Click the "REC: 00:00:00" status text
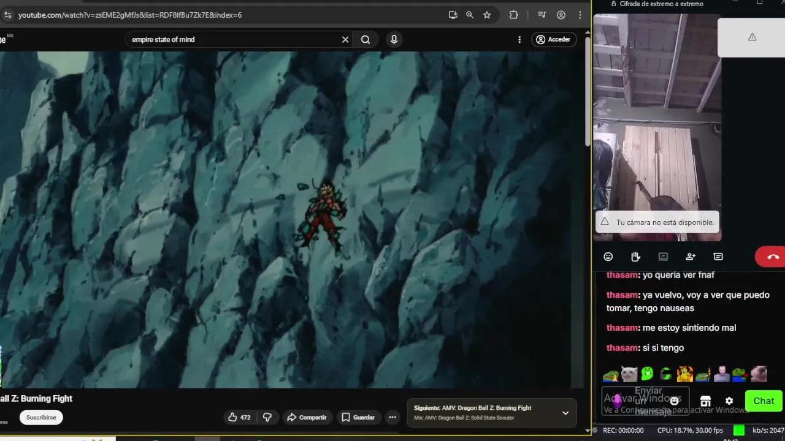 coord(623,431)
